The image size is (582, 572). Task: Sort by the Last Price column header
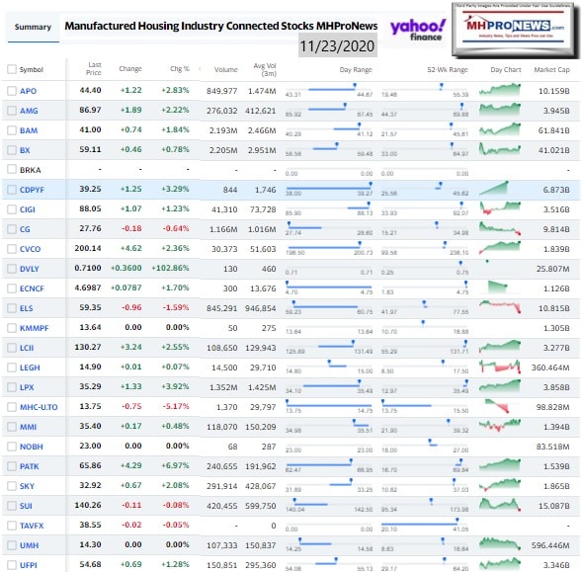tap(94, 69)
